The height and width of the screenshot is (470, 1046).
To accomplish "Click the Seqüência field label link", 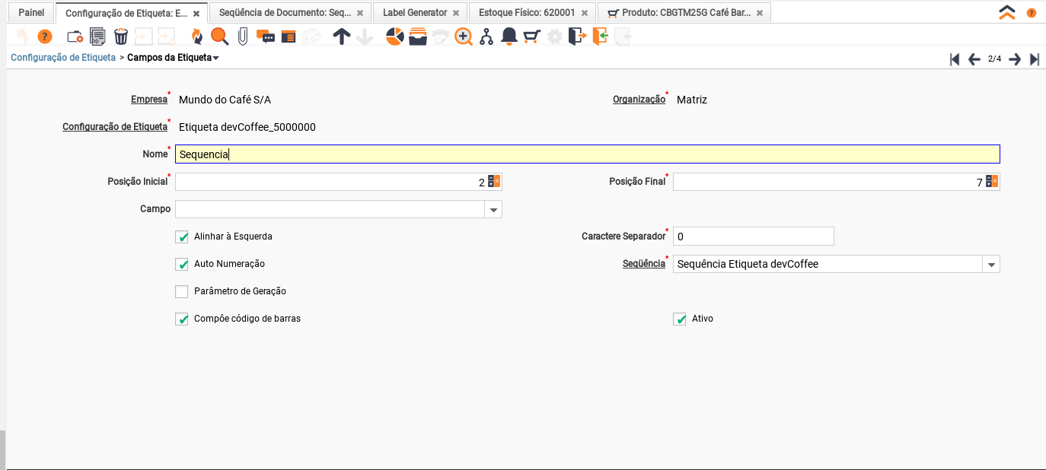I will 644,264.
